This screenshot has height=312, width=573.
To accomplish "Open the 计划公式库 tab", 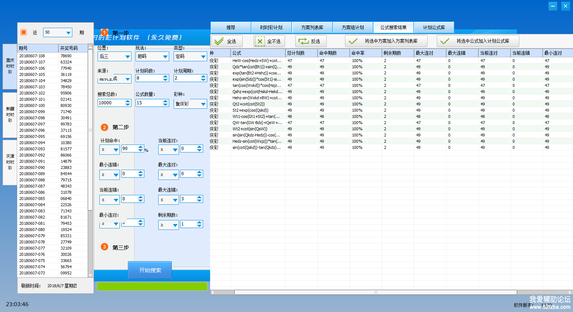I will pyautogui.click(x=434, y=27).
